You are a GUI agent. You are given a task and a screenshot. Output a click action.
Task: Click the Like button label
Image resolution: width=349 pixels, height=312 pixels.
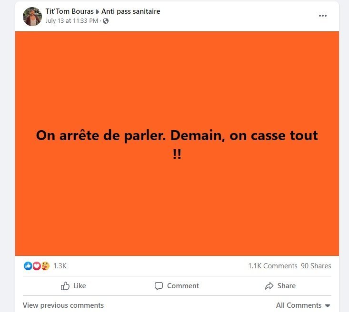pyautogui.click(x=80, y=286)
